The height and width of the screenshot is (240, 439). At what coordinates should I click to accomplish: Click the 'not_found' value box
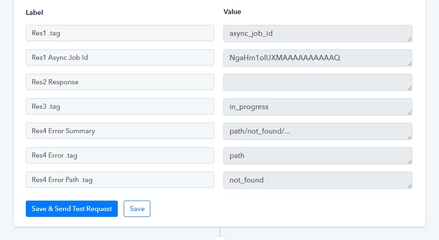[317, 180]
